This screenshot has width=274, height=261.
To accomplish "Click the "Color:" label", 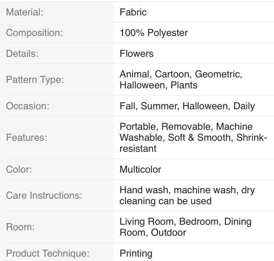I will (x=19, y=169).
